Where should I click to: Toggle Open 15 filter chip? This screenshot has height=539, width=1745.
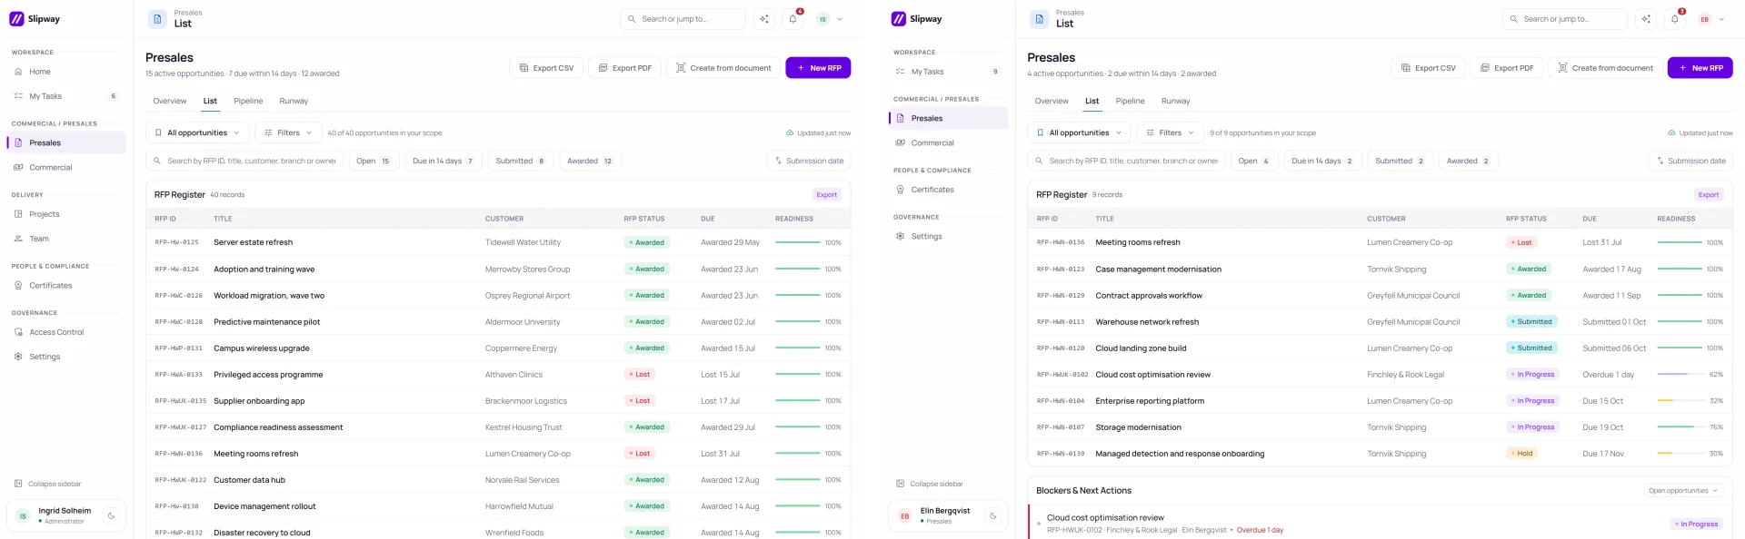[x=373, y=161]
